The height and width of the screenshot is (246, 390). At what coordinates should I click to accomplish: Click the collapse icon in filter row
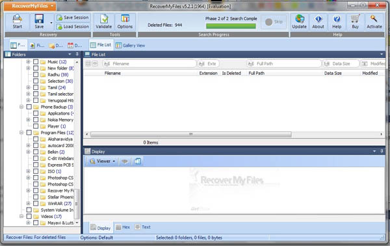(95, 64)
